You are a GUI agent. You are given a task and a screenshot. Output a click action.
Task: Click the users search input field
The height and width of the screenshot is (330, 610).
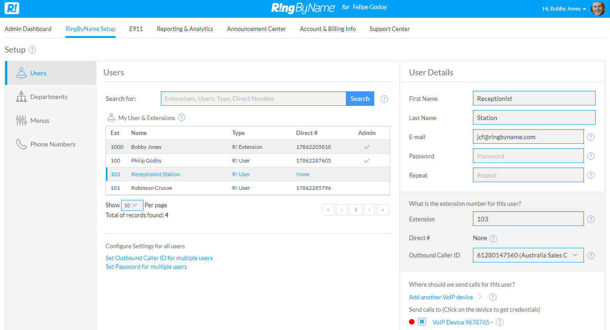[253, 99]
